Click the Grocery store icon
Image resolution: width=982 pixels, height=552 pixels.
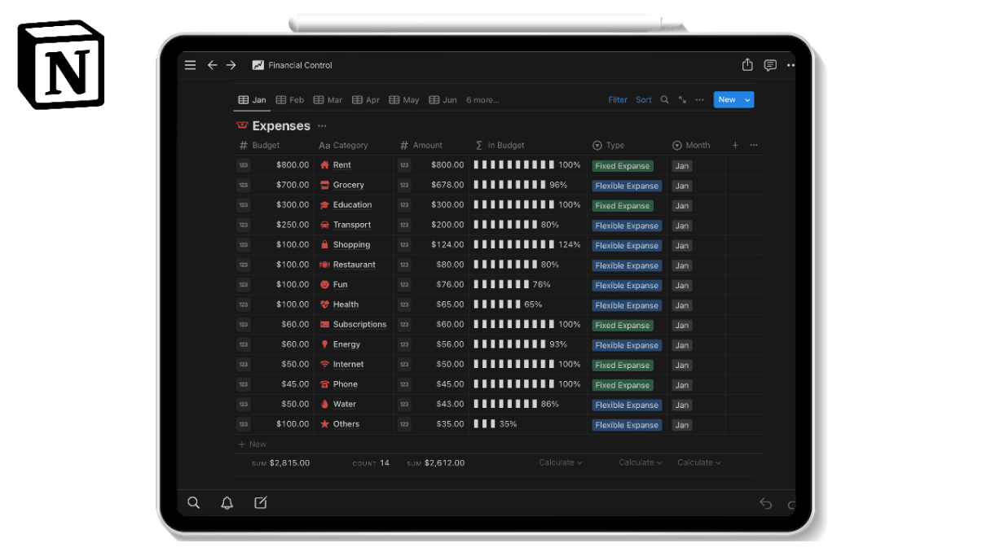[325, 185]
